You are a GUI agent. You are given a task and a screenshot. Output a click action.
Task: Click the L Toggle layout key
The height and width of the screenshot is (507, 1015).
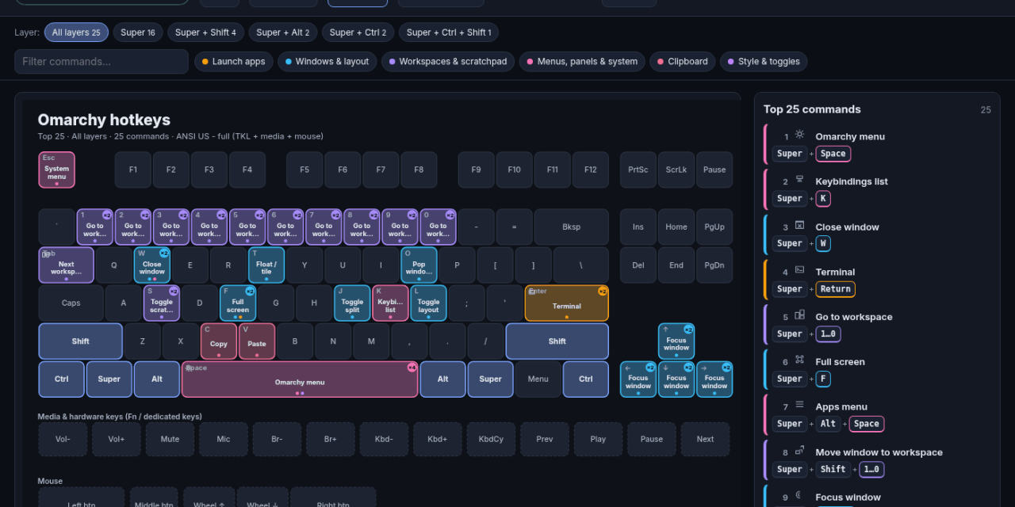click(428, 303)
